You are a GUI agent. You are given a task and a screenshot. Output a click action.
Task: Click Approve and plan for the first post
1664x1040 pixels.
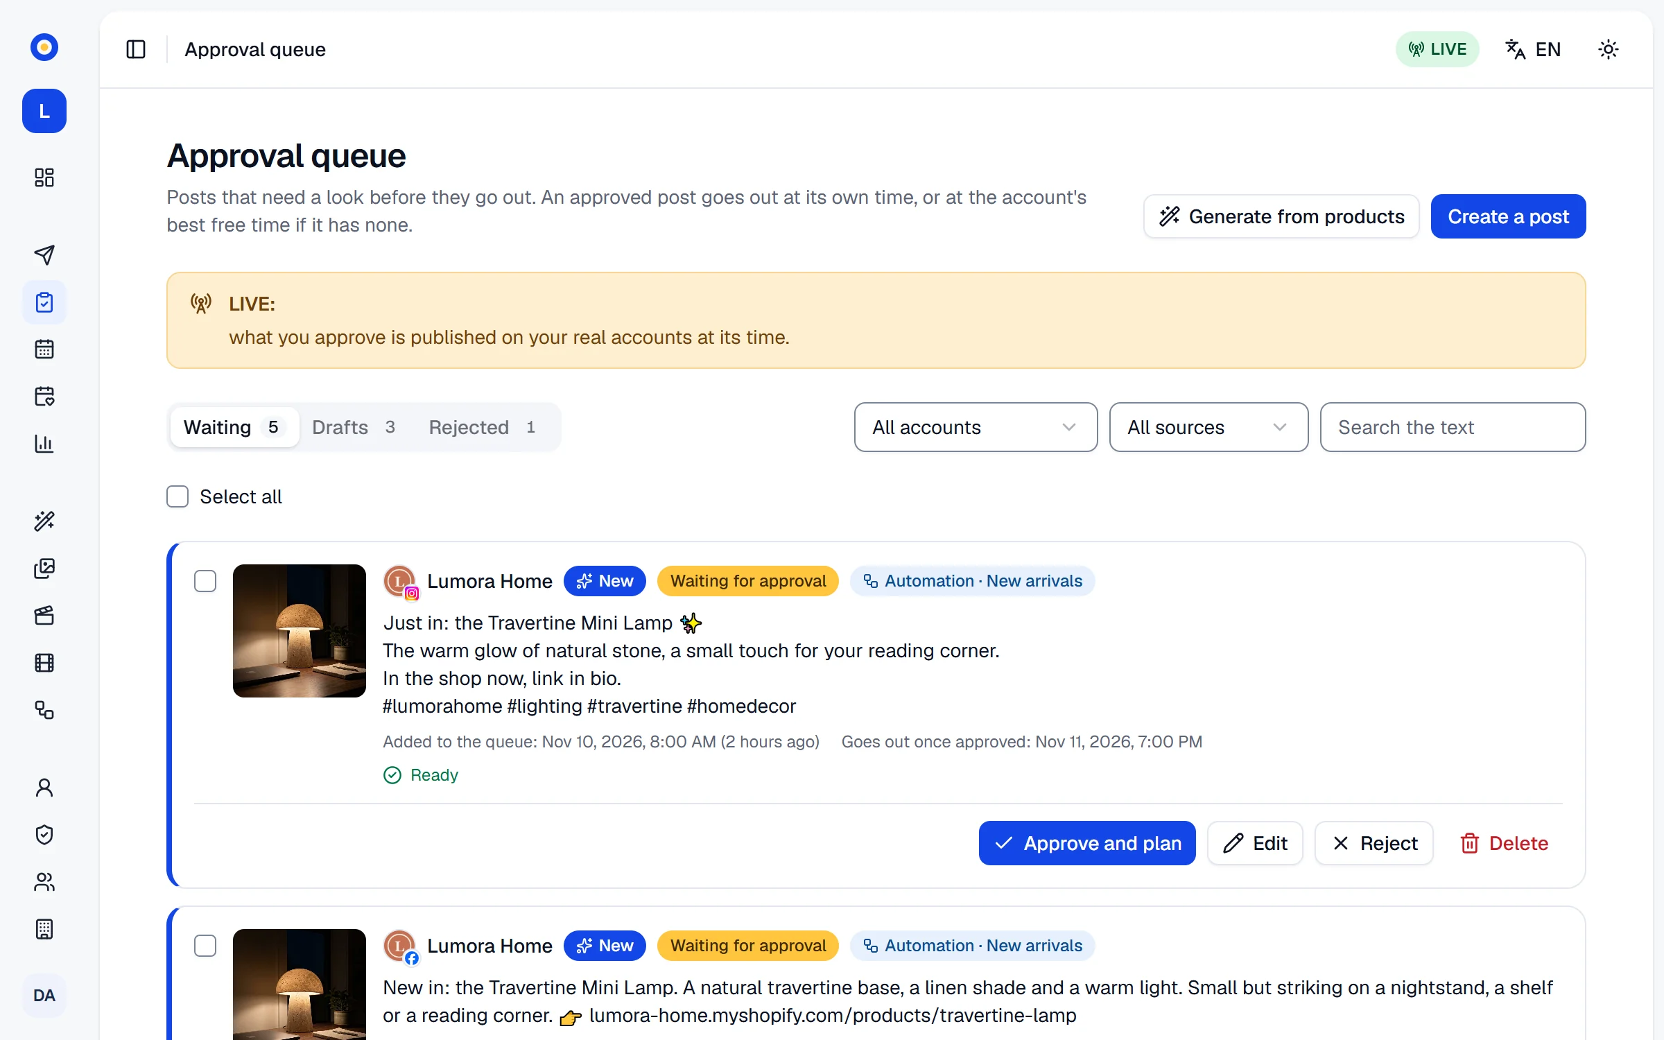tap(1087, 843)
